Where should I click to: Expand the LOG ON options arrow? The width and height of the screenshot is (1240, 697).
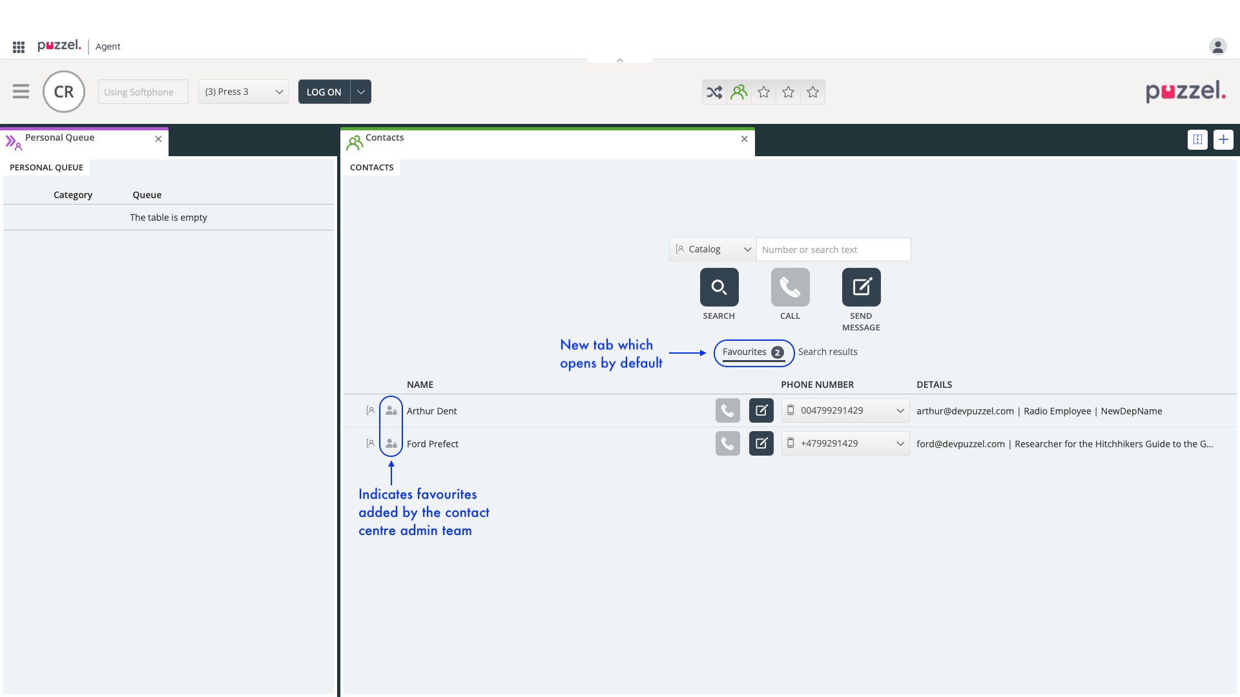pos(361,92)
